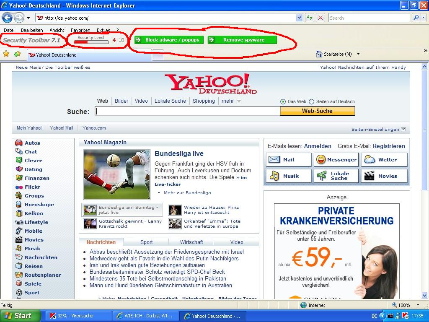The width and height of the screenshot is (429, 322).
Task: Open the Datei menu
Action: [x=9, y=30]
